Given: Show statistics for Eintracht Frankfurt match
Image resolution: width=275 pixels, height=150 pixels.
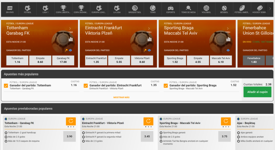Looking at the screenshot, I should (x=149, y=39).
